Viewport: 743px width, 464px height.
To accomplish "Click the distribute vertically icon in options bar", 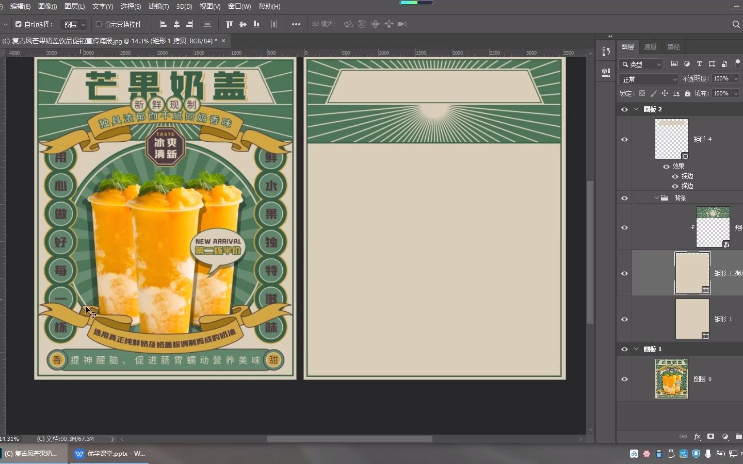I will (x=207, y=24).
